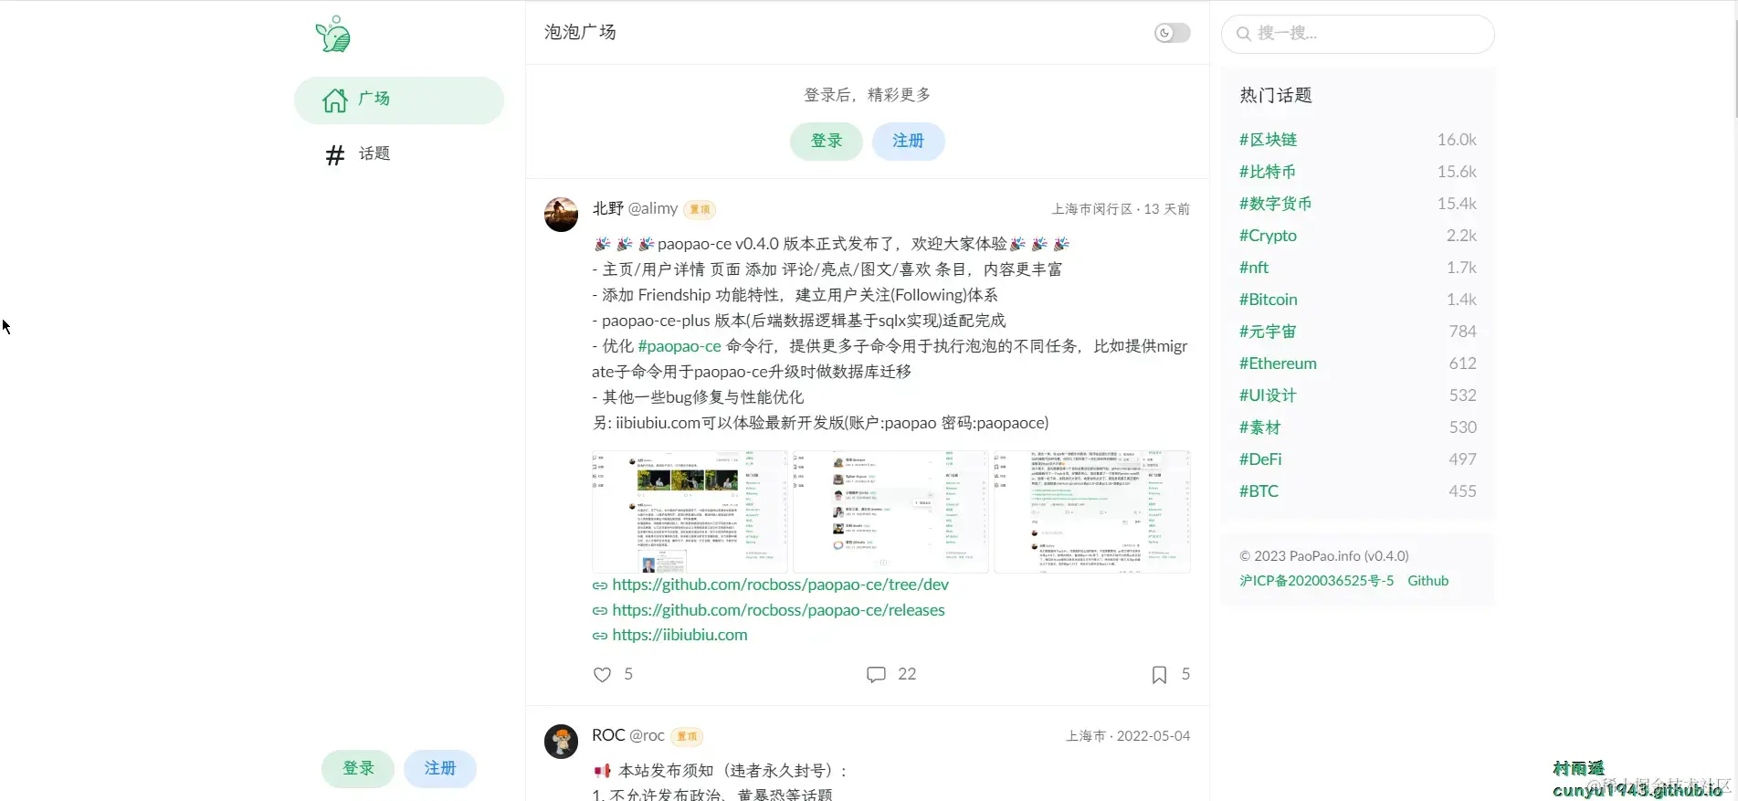Click the sidebar 注册 button at bottom
This screenshot has height=801, width=1738.
tap(440, 768)
